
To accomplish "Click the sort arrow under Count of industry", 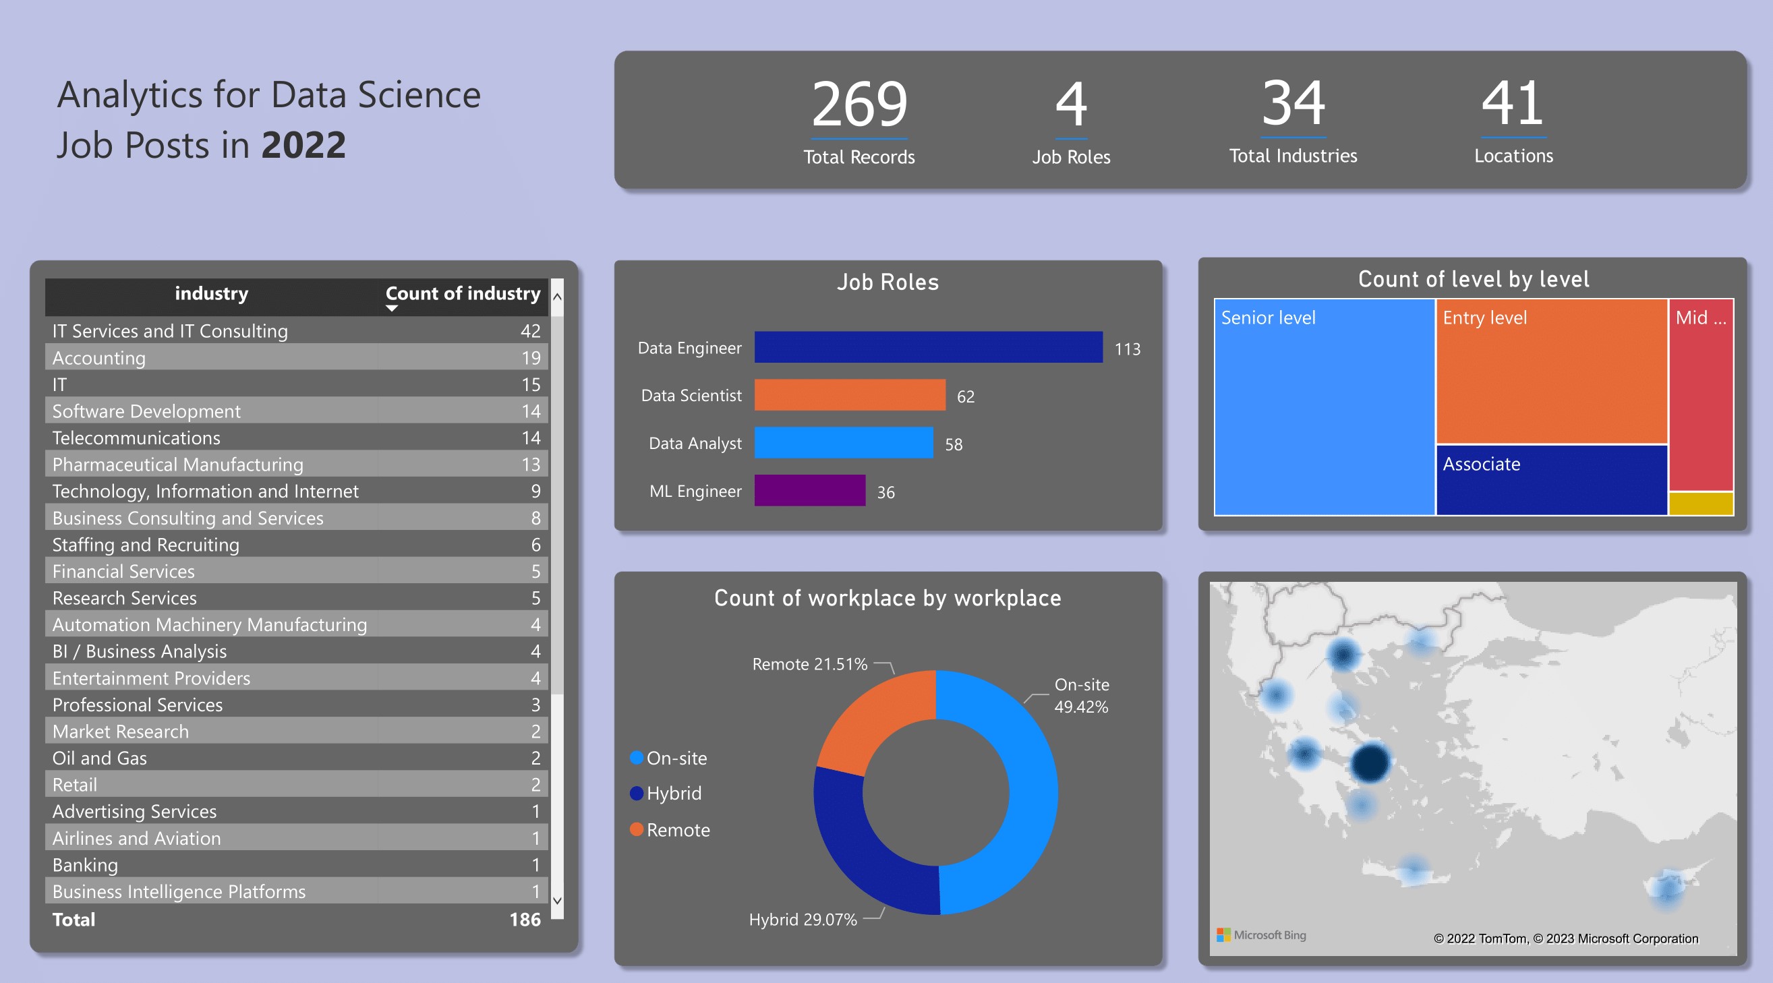I will (x=392, y=309).
